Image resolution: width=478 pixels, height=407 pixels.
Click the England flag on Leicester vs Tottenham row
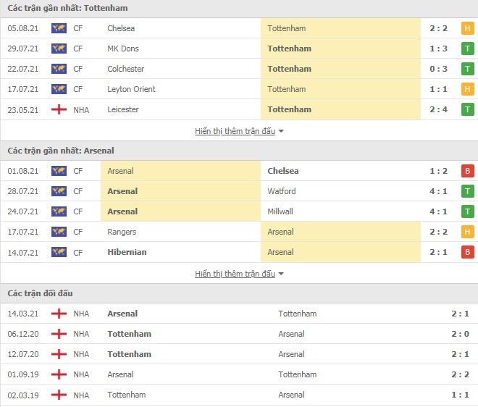point(59,110)
